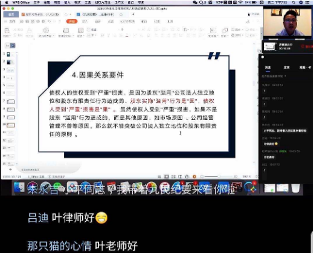The height and width of the screenshot is (253, 314).
Task: Open the WPS Office menu in menu bar
Action: (x=21, y=2)
